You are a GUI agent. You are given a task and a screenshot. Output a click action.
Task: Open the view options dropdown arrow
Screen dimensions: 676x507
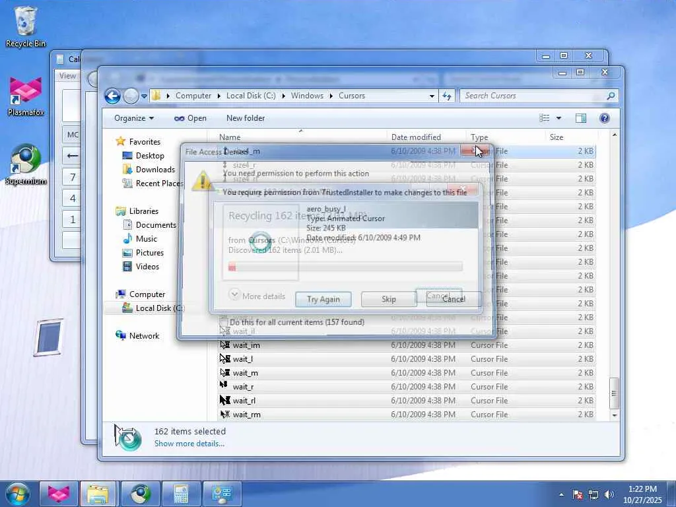558,118
